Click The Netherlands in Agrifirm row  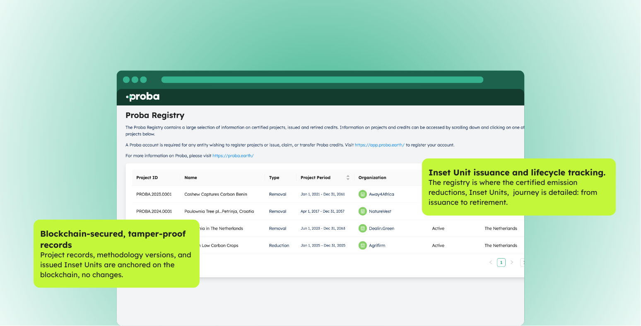(501, 246)
